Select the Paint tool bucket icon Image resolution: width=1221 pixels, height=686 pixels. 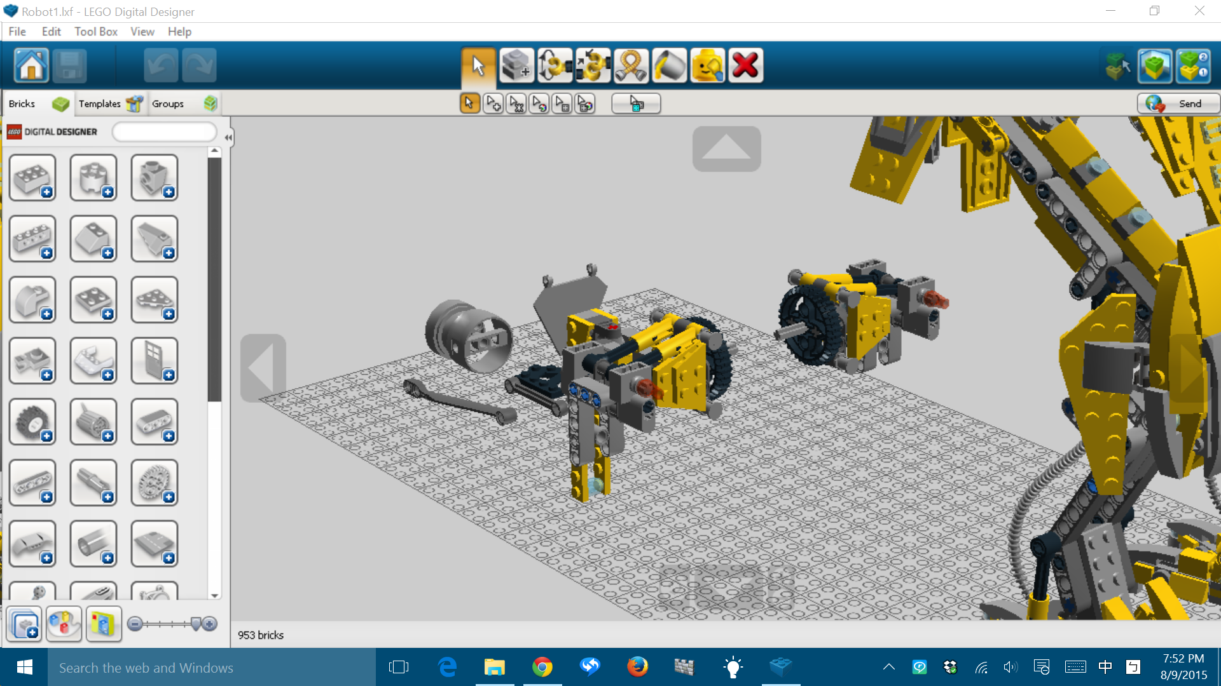670,65
